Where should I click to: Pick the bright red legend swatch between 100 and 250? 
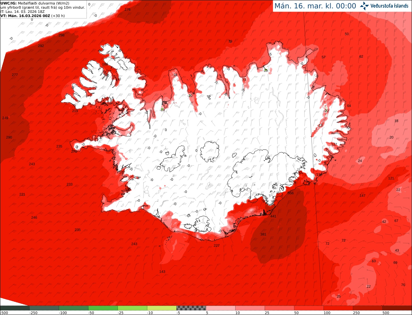coord(339,308)
